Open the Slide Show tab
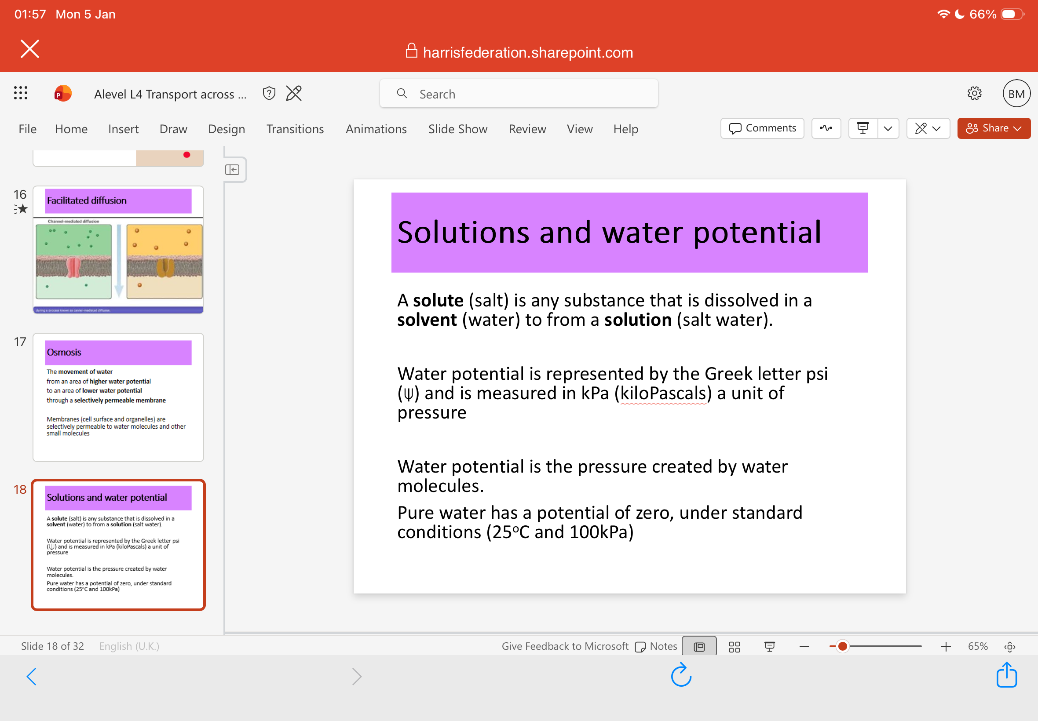The image size is (1038, 721). pyautogui.click(x=457, y=129)
